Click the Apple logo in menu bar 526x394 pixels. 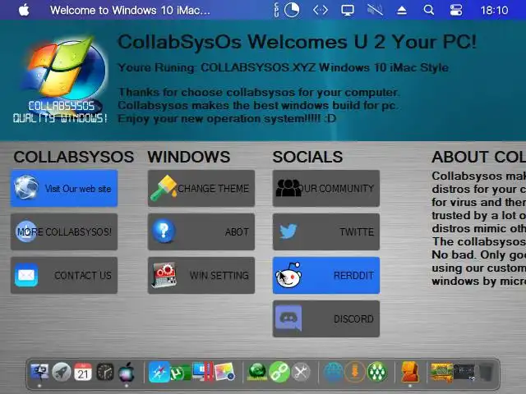(x=24, y=10)
